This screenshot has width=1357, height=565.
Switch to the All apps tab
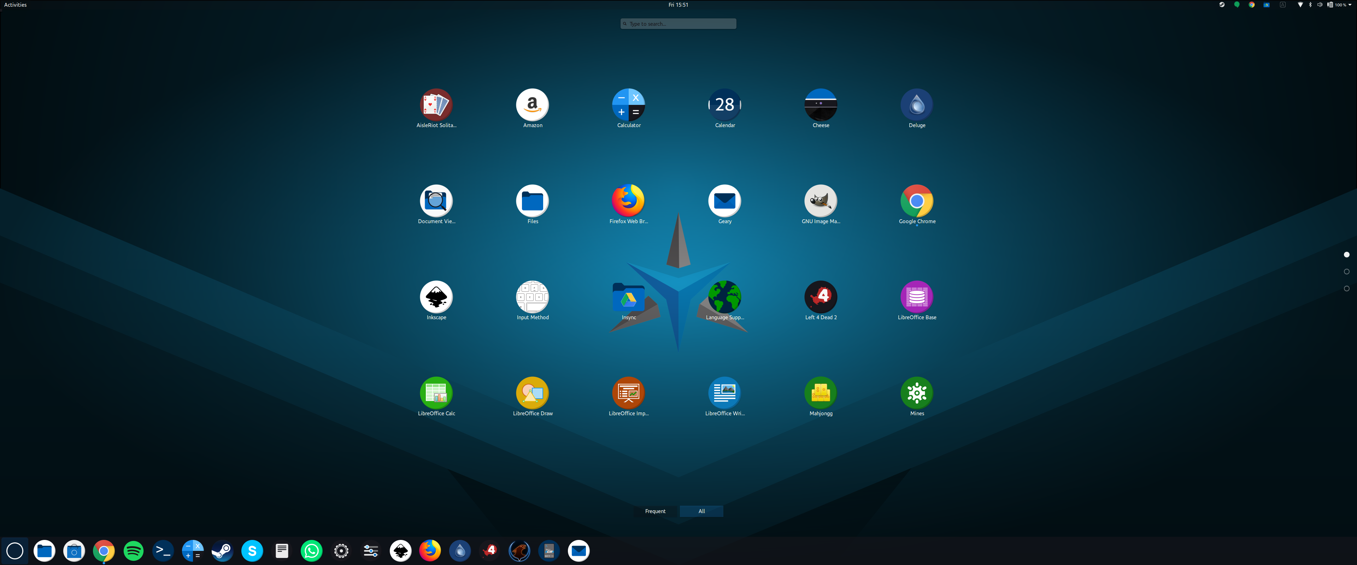(701, 511)
